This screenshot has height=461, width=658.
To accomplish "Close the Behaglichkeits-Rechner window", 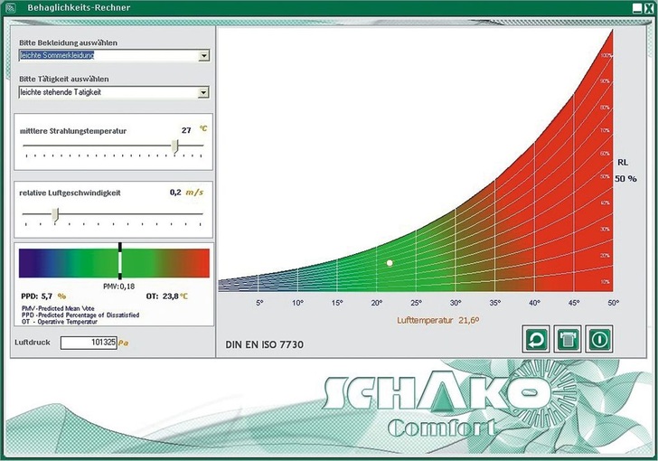I will pos(648,8).
